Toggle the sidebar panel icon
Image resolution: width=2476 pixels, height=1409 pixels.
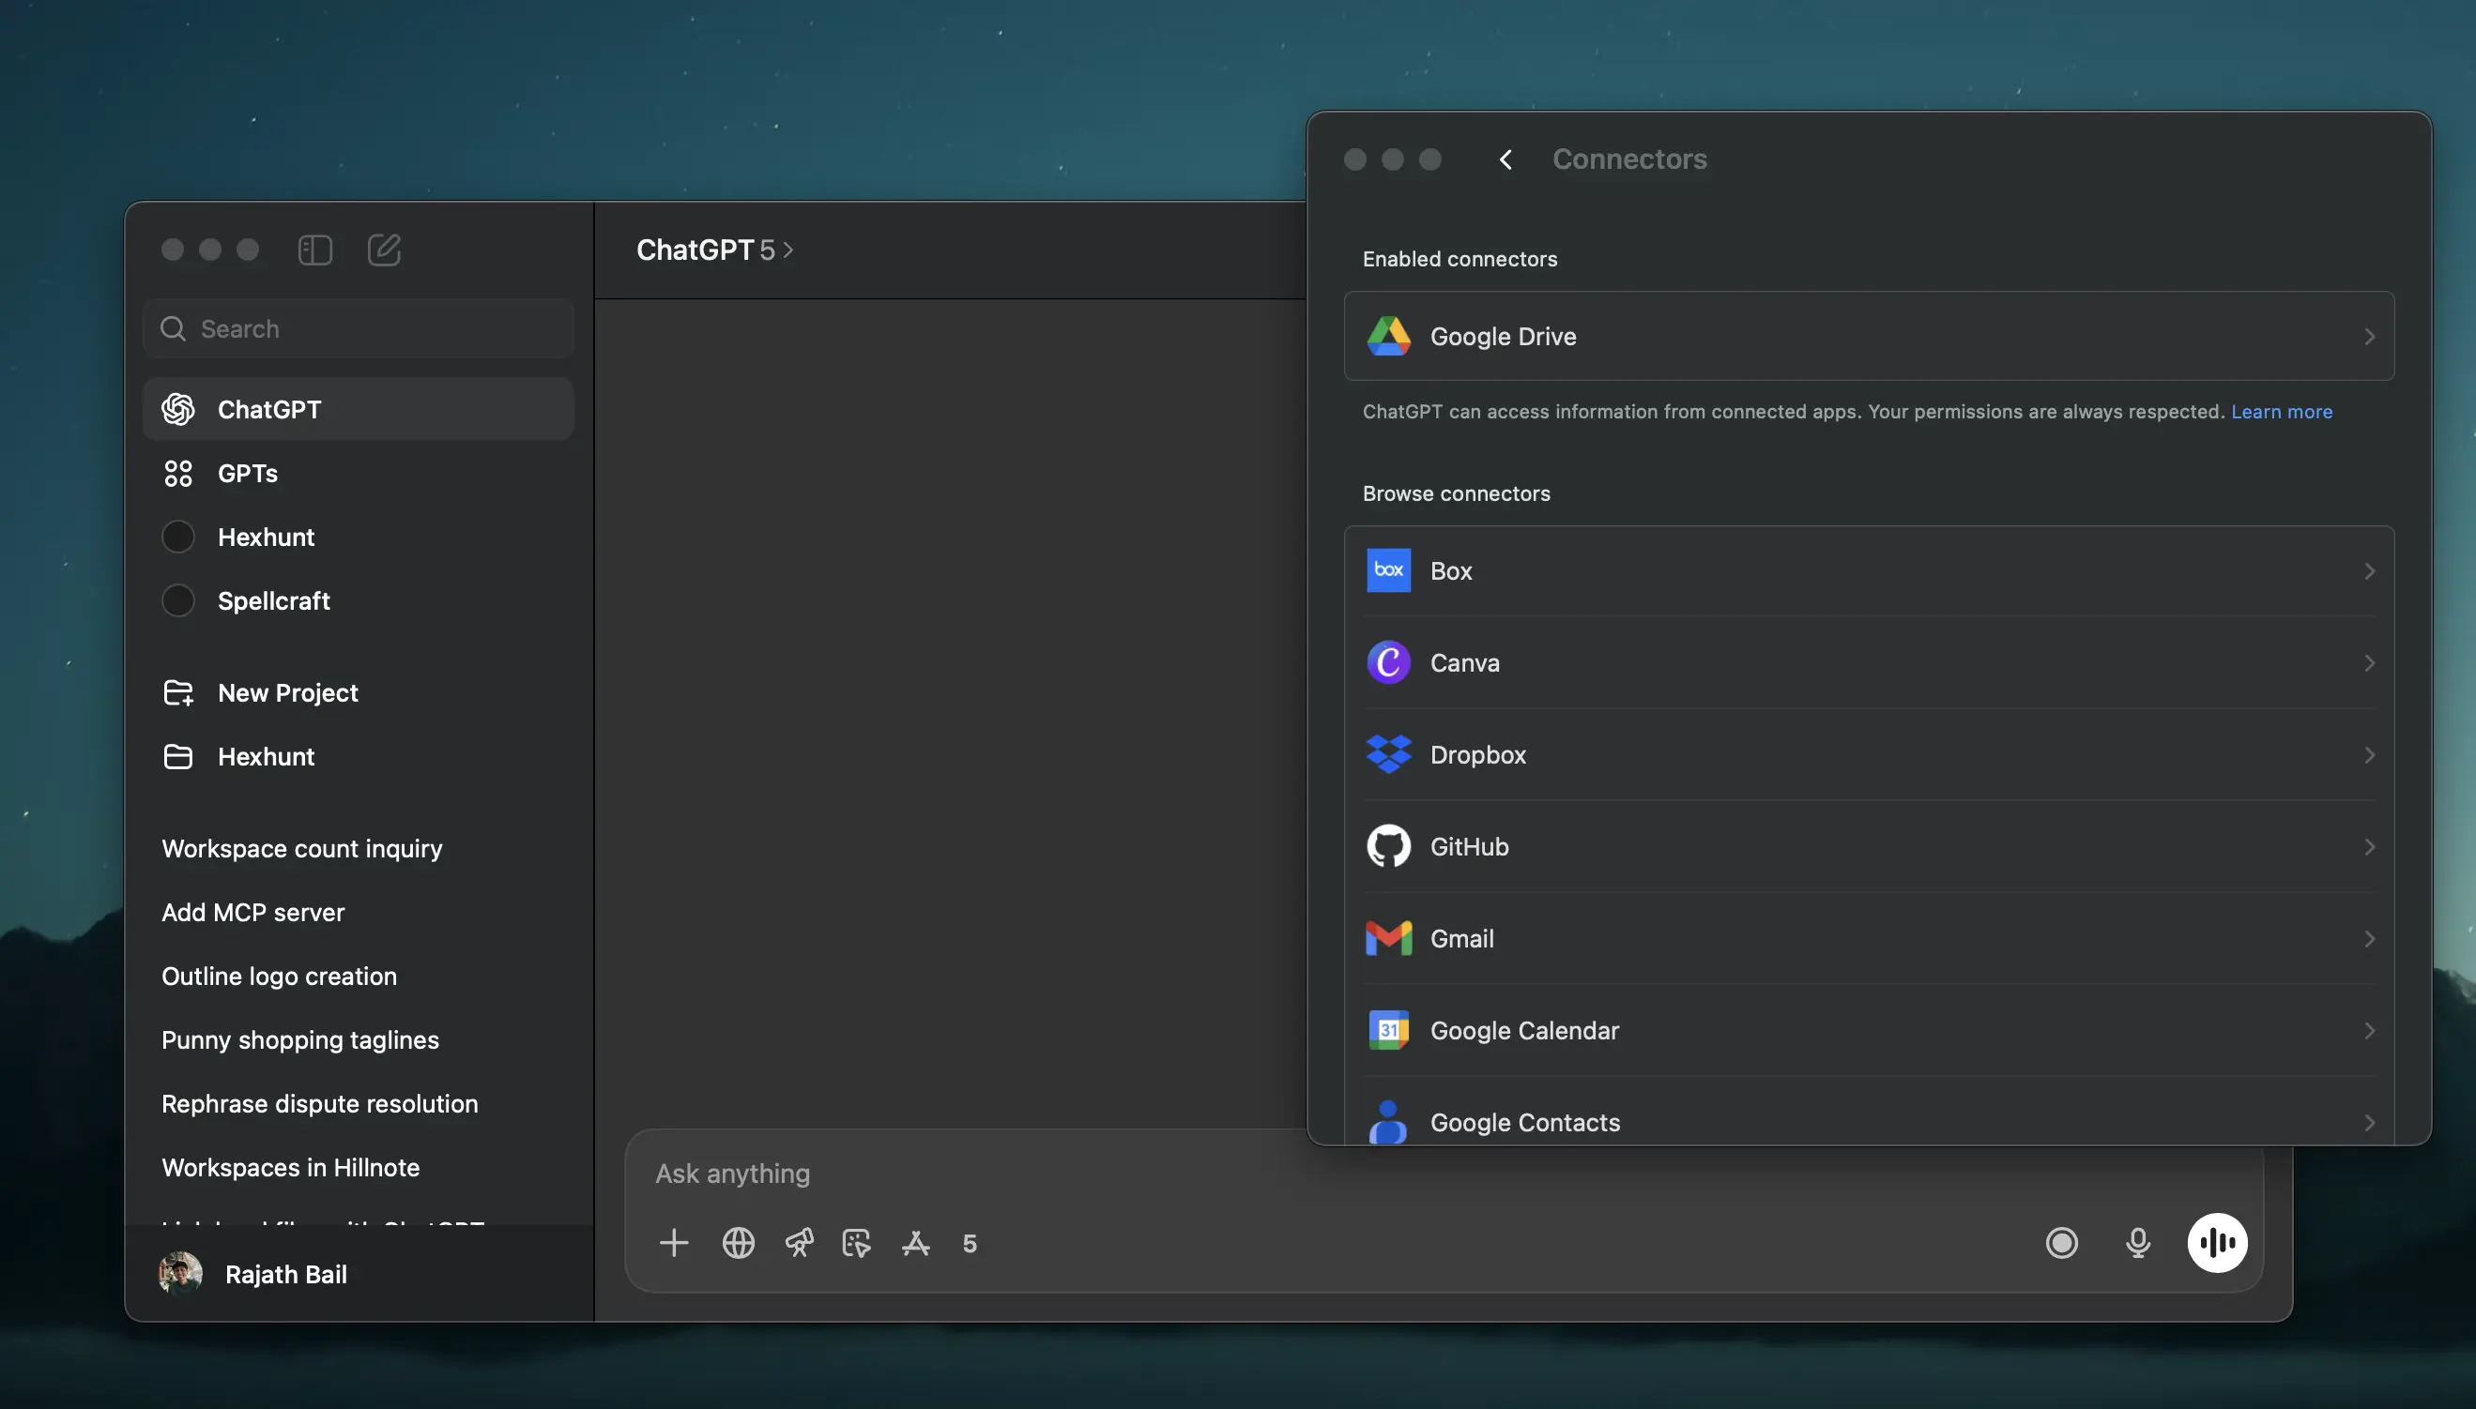pyautogui.click(x=314, y=250)
